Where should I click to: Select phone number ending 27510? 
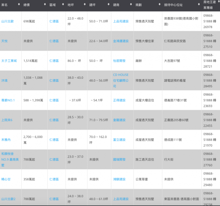(210, 41)
